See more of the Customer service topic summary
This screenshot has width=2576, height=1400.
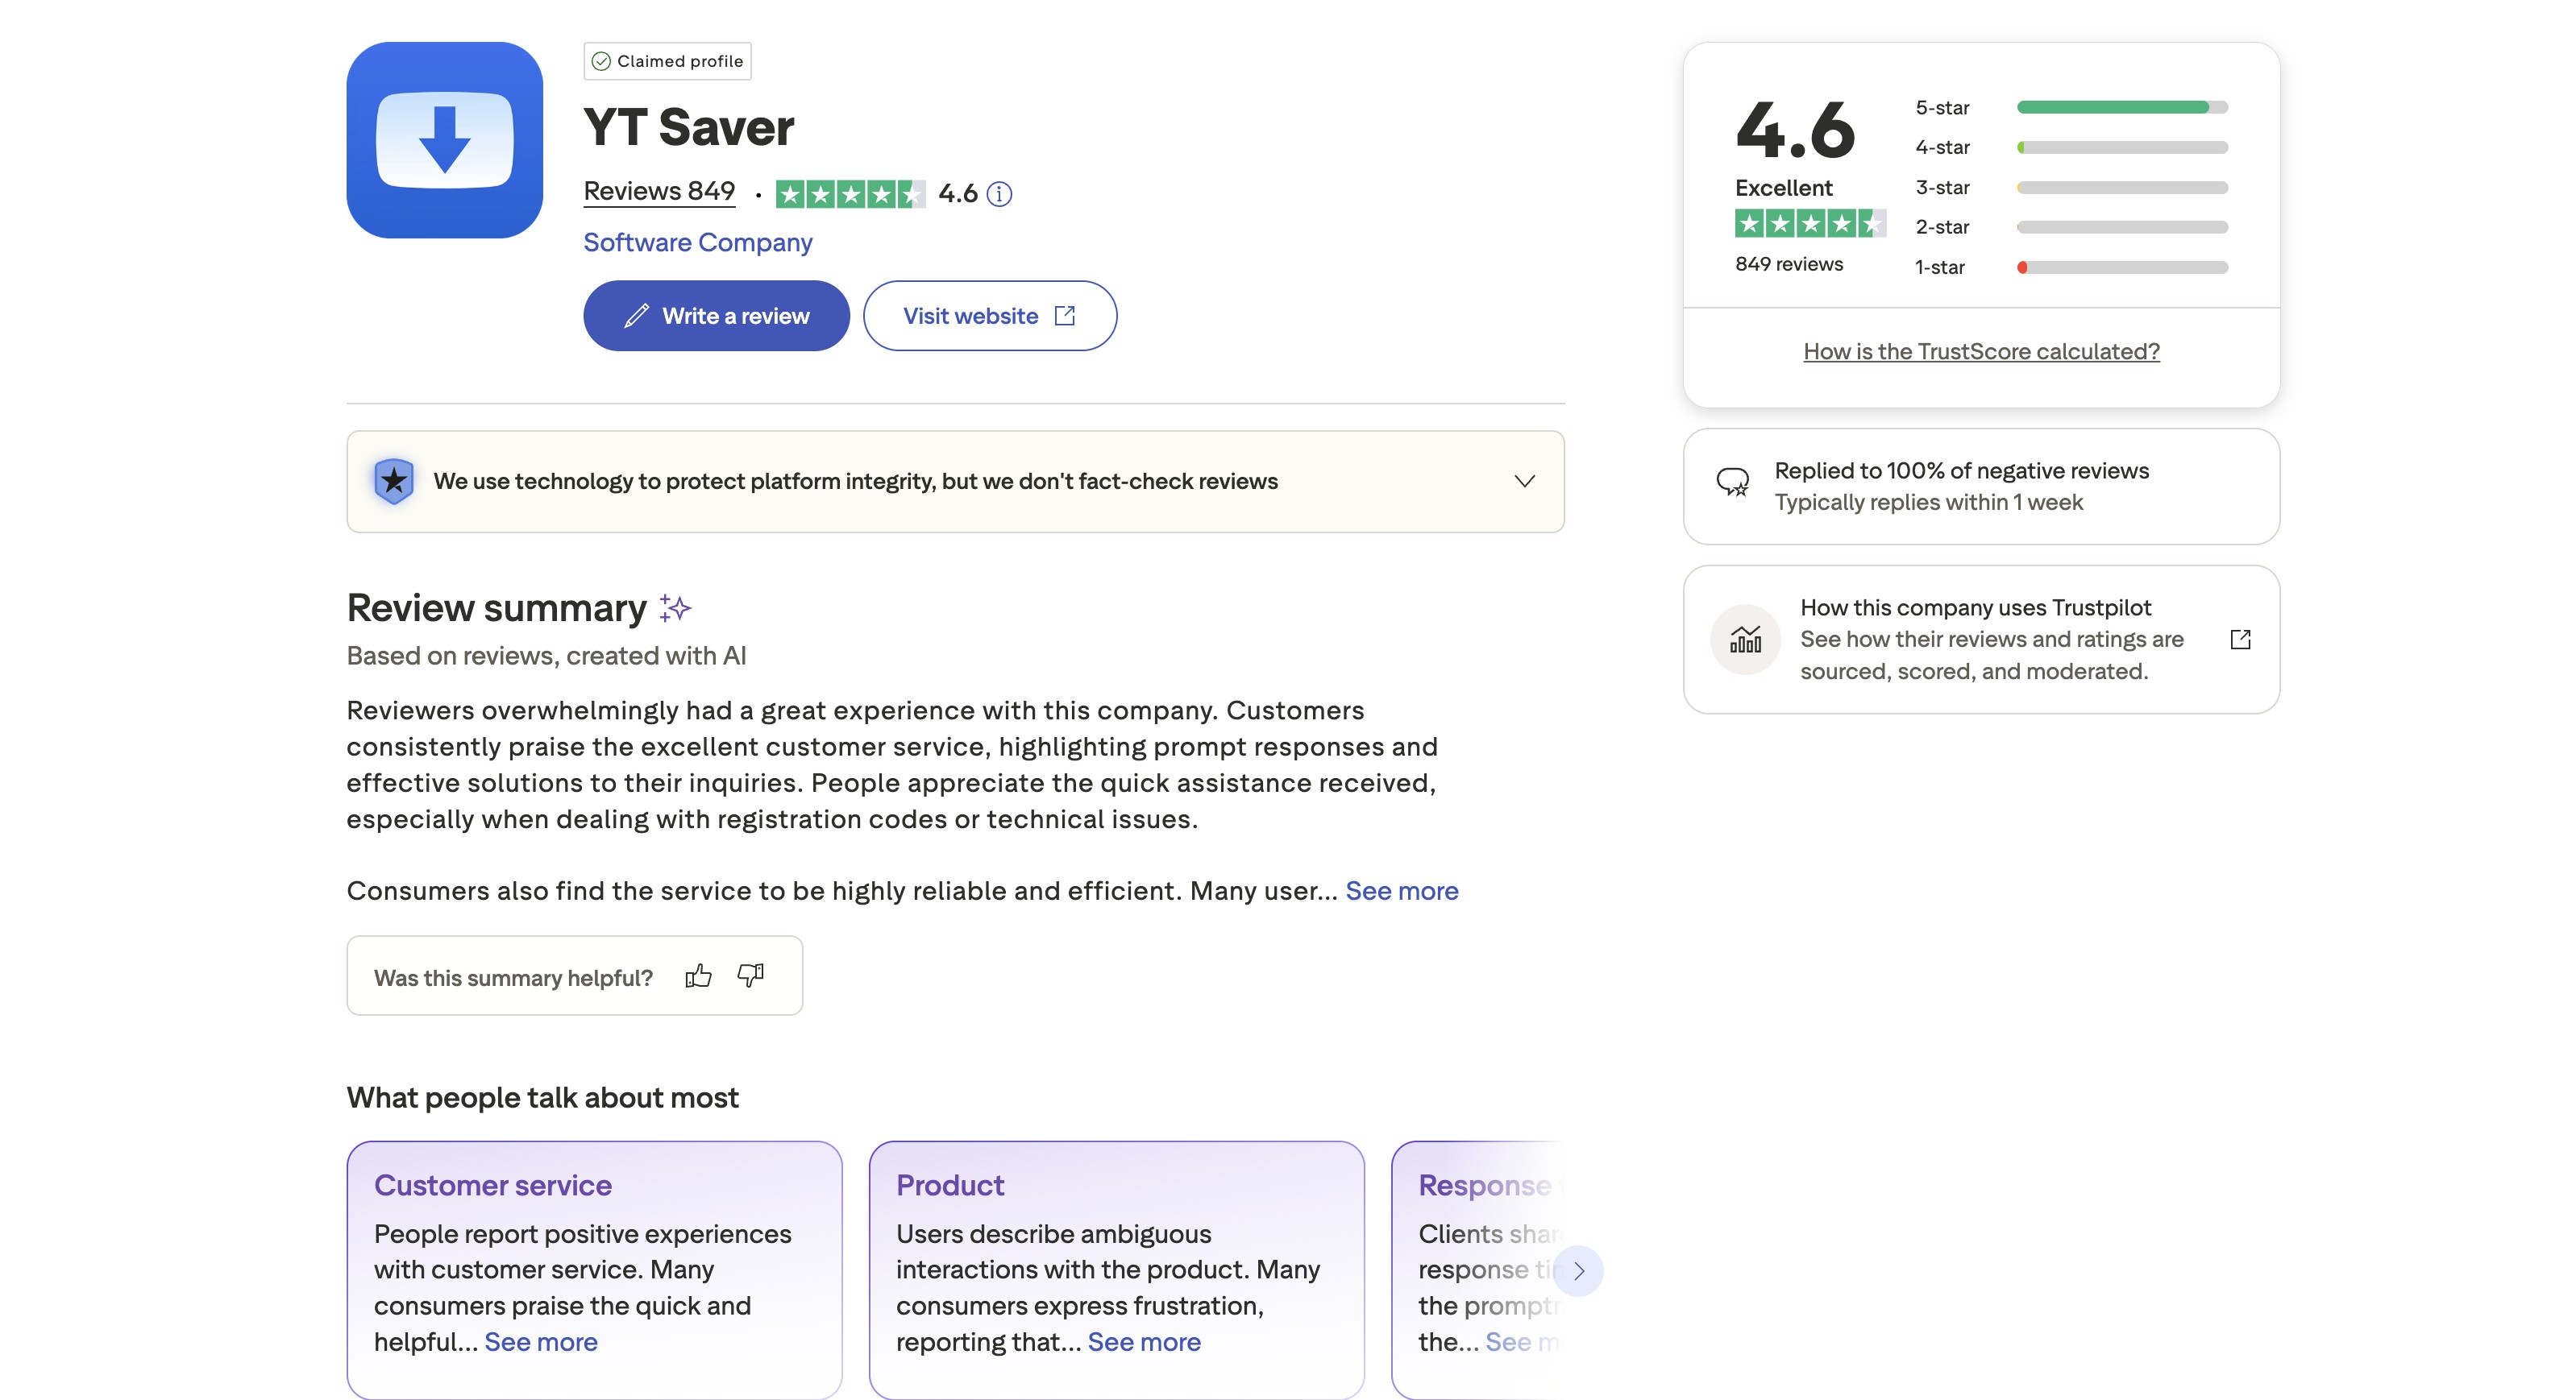(540, 1342)
